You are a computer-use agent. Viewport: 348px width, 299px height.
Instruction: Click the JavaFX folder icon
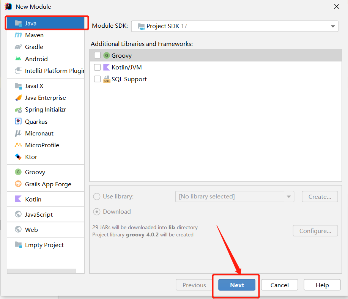(x=18, y=86)
